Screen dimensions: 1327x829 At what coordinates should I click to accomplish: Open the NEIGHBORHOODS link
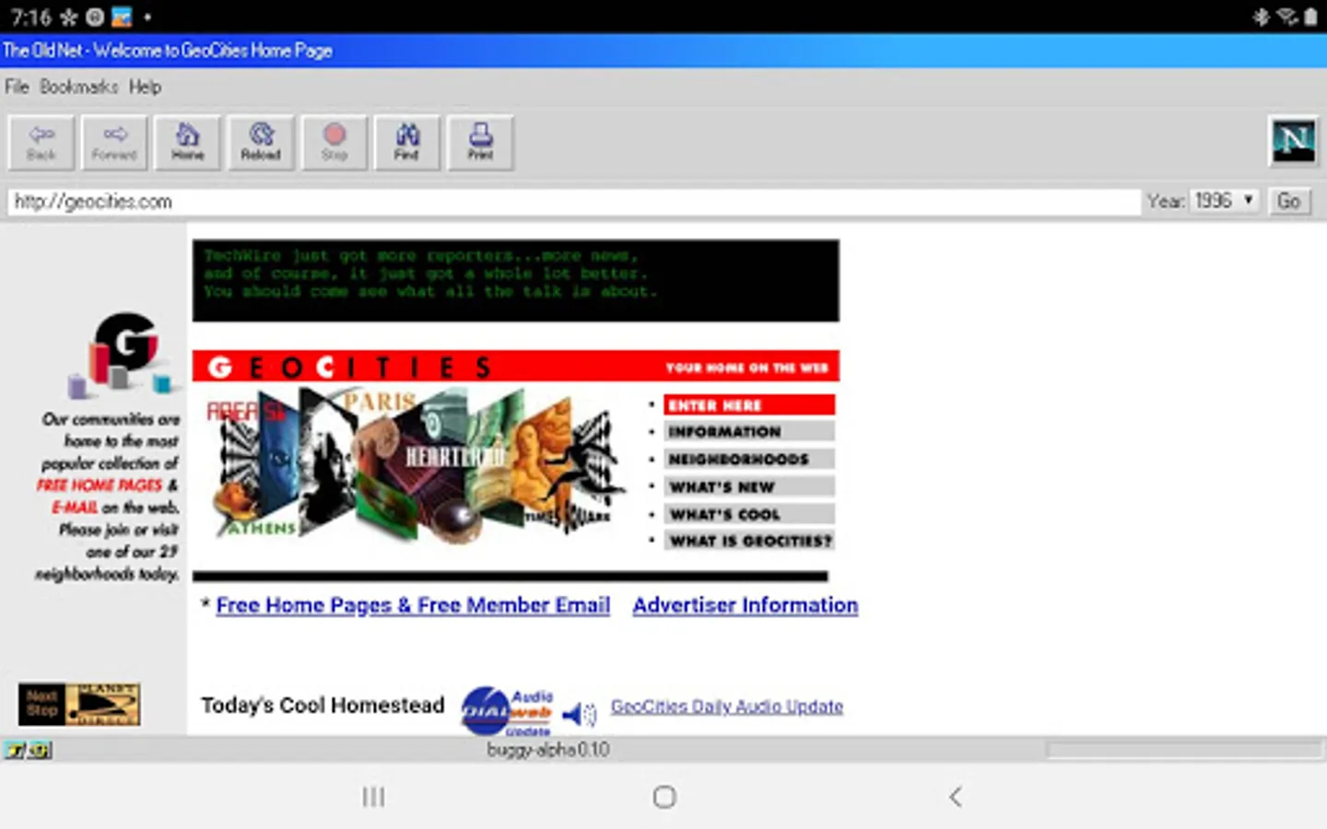749,459
